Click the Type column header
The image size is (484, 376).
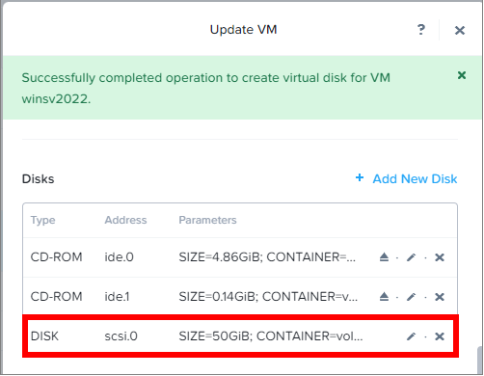click(x=42, y=220)
